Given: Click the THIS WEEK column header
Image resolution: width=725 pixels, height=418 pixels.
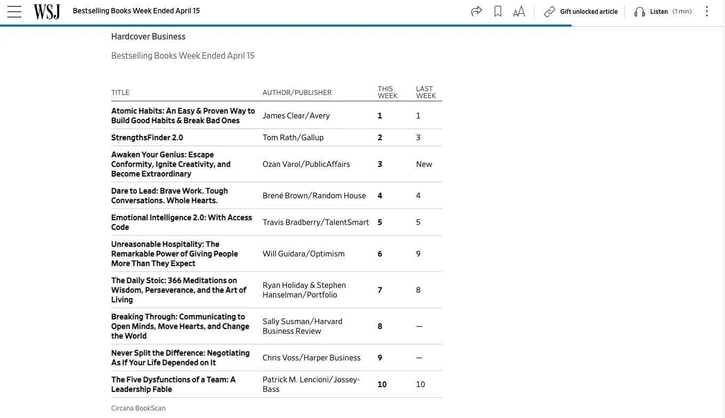Looking at the screenshot, I should tap(388, 92).
